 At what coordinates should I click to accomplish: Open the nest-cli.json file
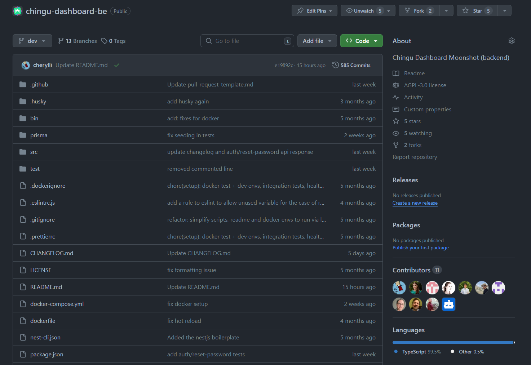click(x=45, y=337)
